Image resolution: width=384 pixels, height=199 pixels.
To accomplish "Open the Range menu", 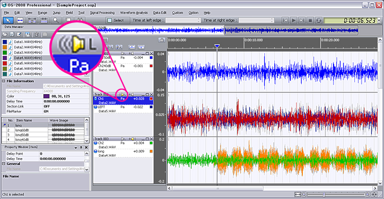I will pos(42,13).
